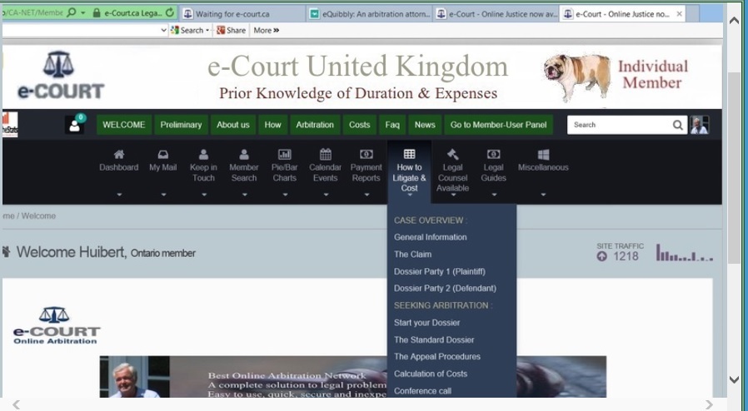This screenshot has height=411, width=748.
Task: Expand the Legal Guides dropdown arrow
Action: tap(493, 195)
